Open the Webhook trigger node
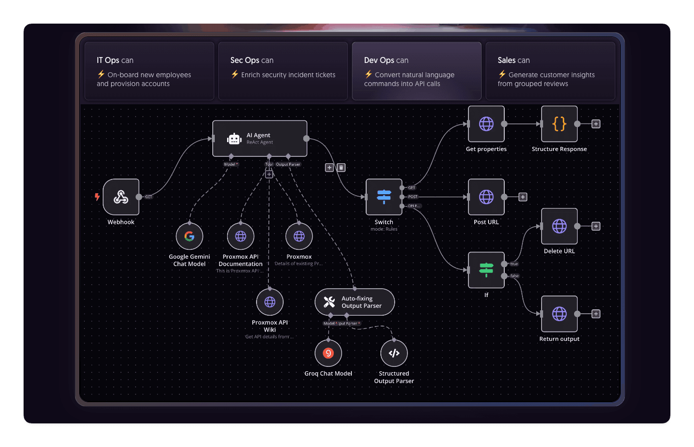This screenshot has width=694, height=447. coord(121,197)
